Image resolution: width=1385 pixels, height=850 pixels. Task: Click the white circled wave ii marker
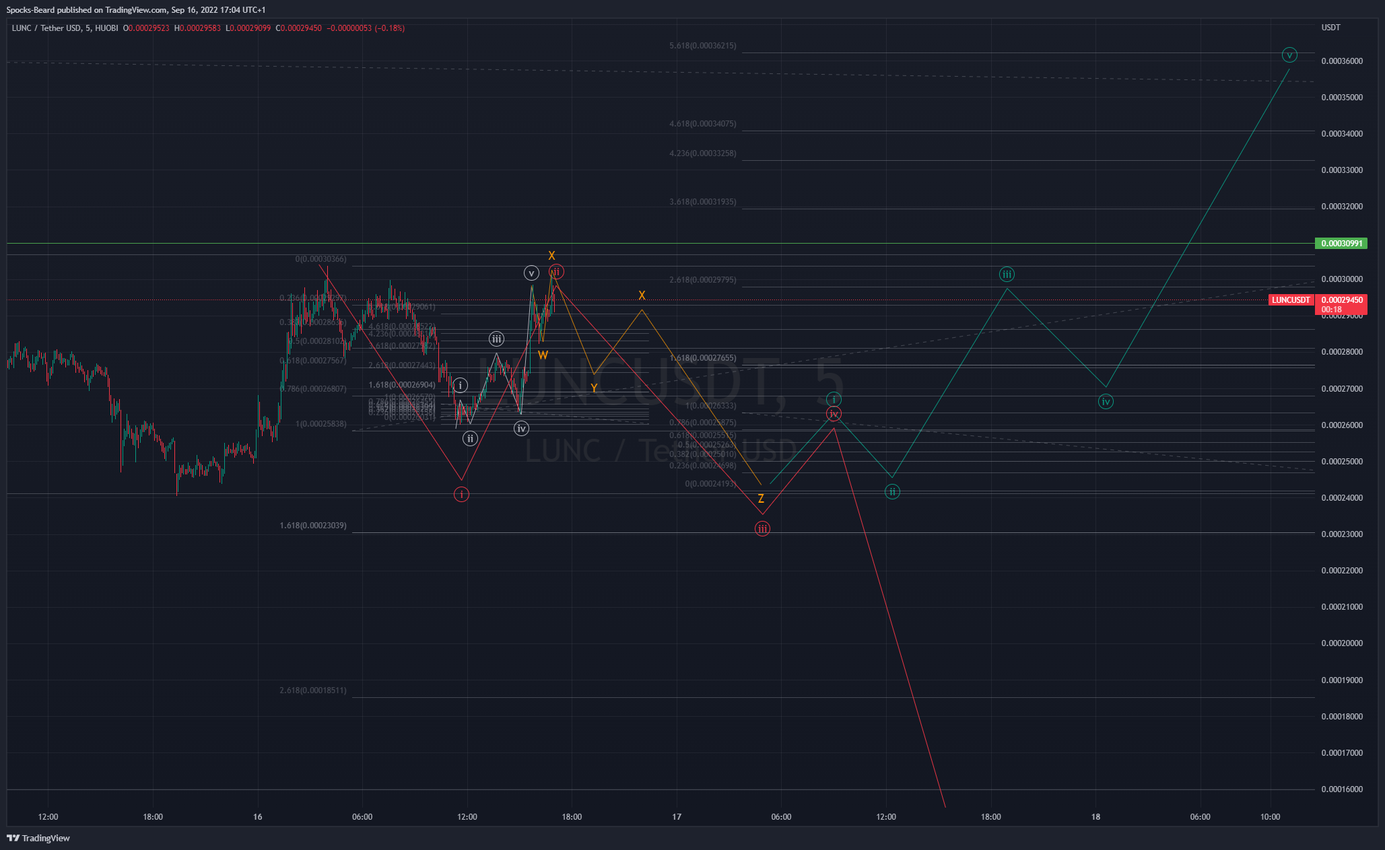click(470, 439)
